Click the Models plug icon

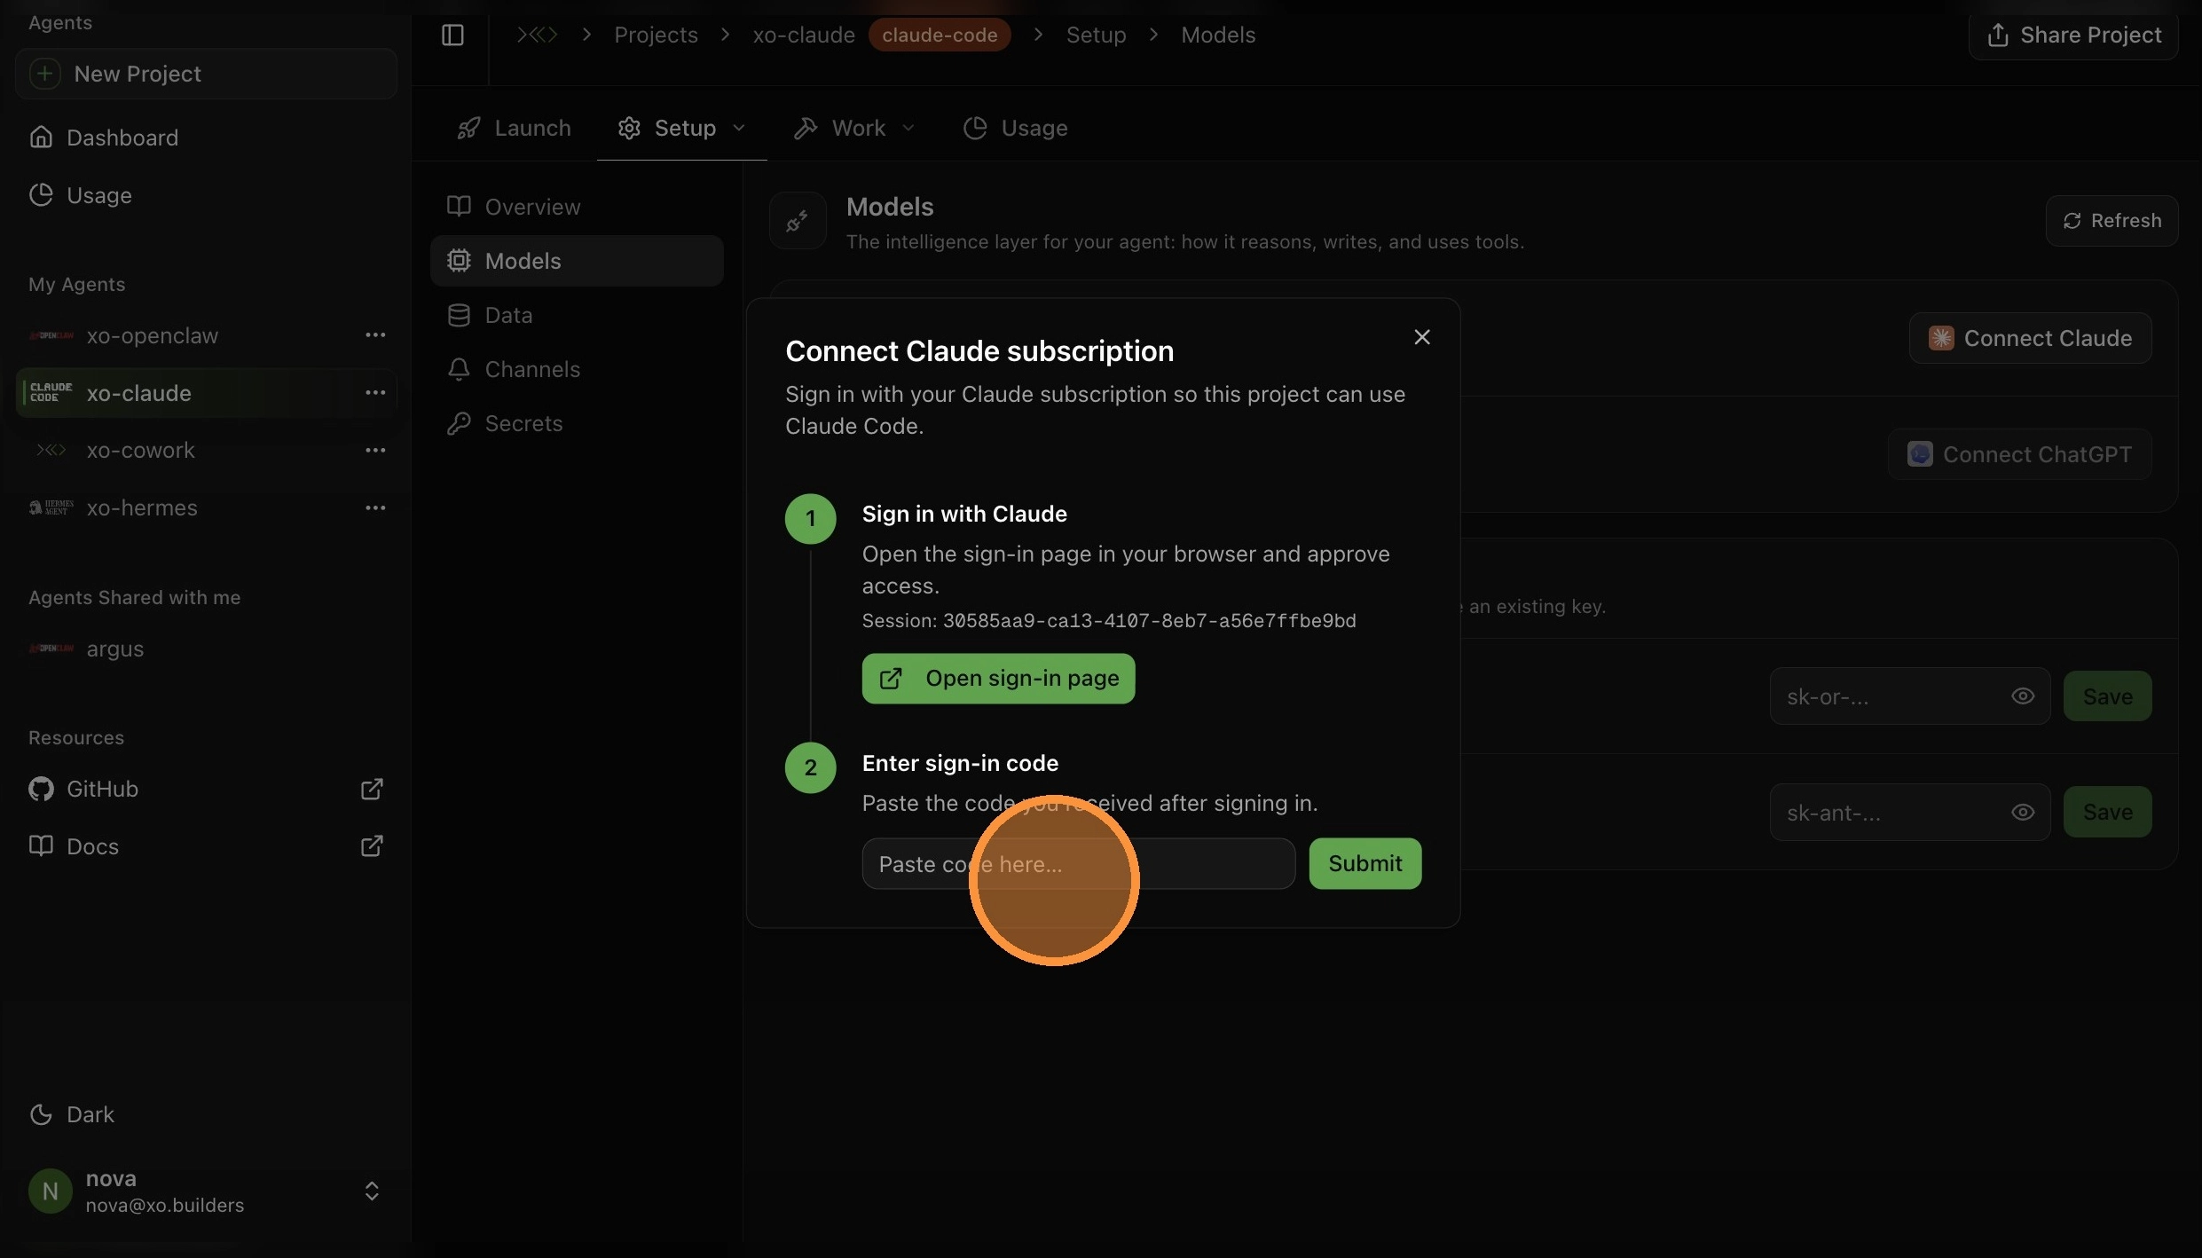pyautogui.click(x=798, y=221)
